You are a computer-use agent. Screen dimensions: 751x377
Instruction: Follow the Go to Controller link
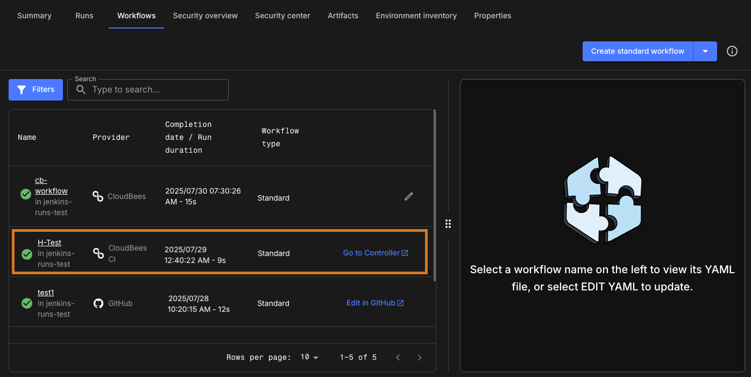click(375, 253)
